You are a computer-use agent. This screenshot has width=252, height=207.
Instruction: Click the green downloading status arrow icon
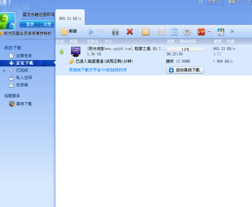pos(61,51)
